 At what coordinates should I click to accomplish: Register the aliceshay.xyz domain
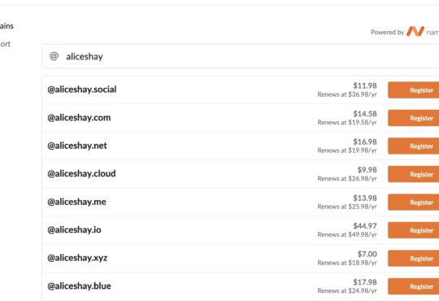click(413, 258)
